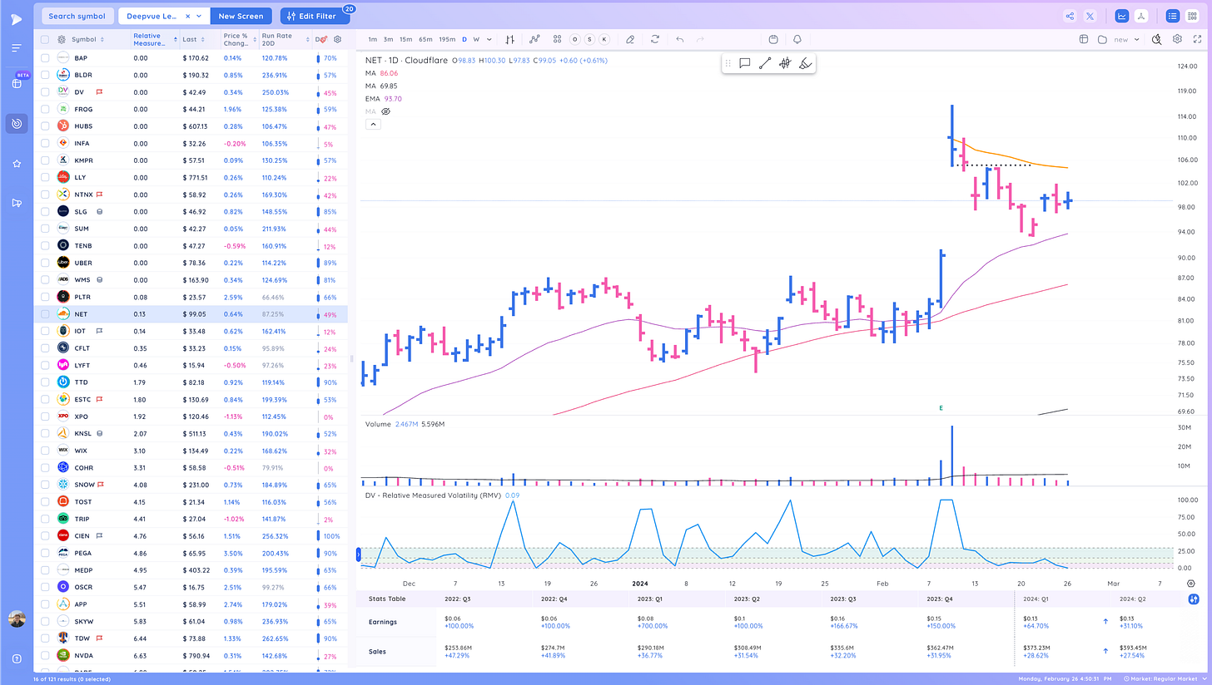Select the candlestick measure tool
This screenshot has height=685, width=1212.
[x=785, y=63]
